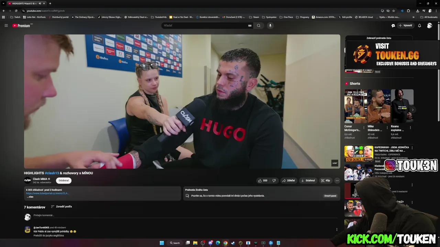Open options menu for Keanu explains short

click(410, 128)
